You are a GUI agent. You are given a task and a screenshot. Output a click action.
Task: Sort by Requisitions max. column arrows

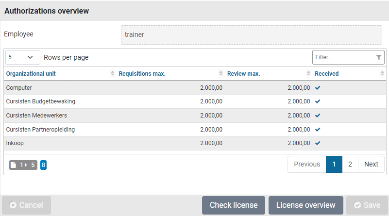tap(221, 74)
